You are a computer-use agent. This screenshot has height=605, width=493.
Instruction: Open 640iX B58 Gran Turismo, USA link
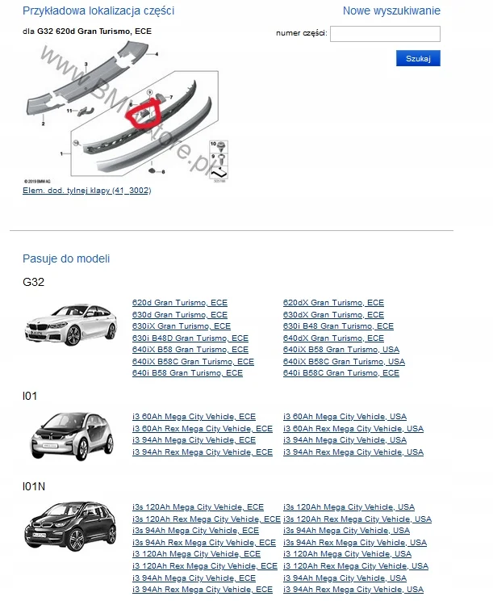pos(341,350)
